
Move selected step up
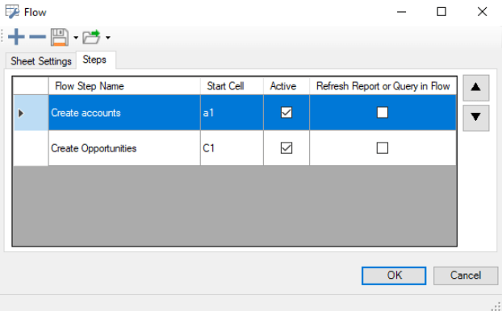pos(475,88)
